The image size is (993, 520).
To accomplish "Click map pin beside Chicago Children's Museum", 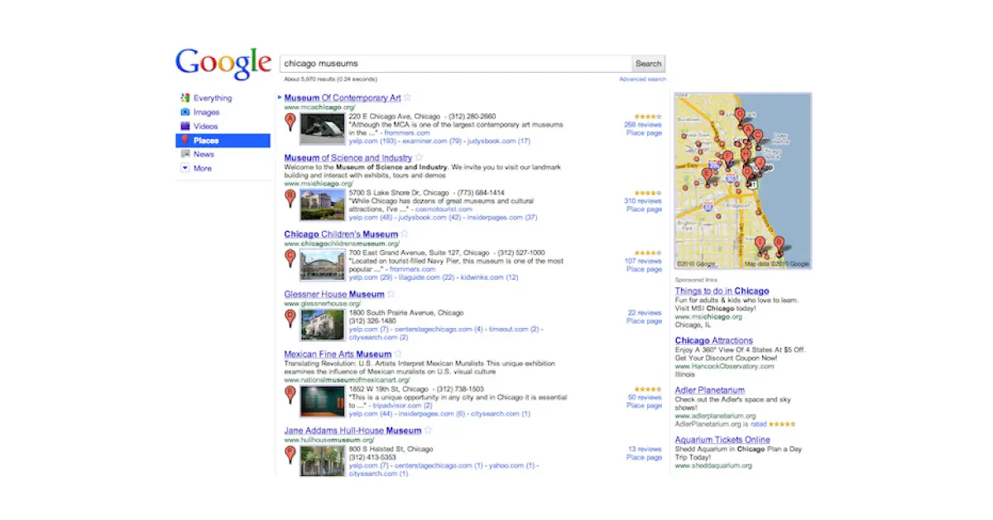I will (x=290, y=258).
